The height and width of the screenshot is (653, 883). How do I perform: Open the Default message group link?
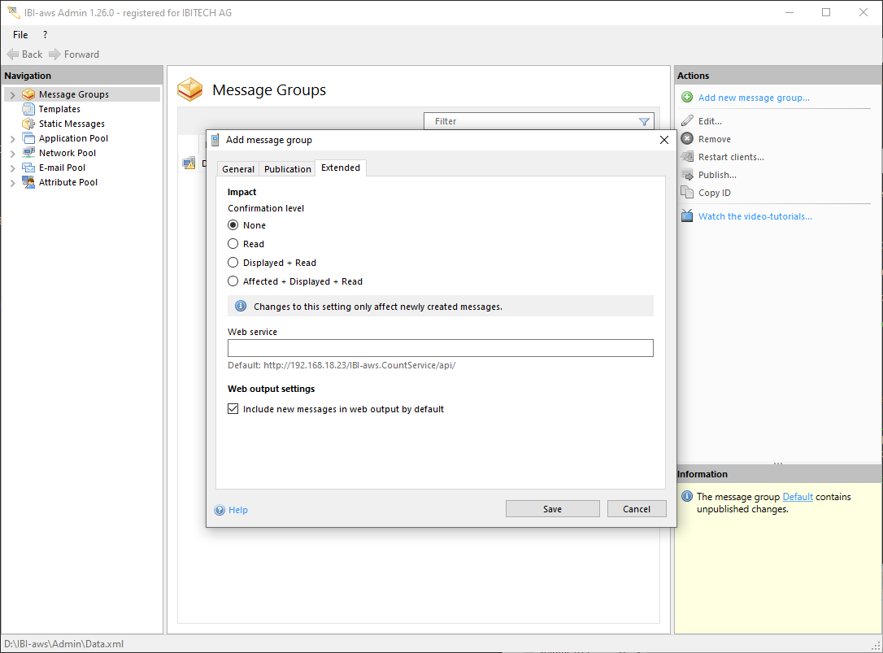point(797,497)
